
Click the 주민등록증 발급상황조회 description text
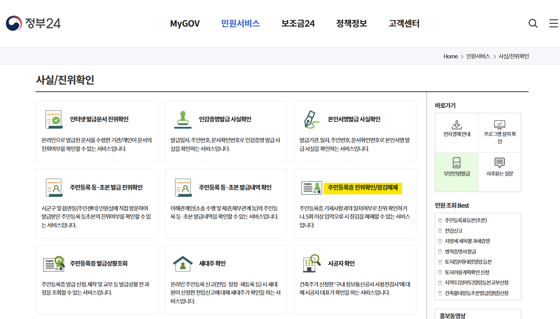point(95,288)
